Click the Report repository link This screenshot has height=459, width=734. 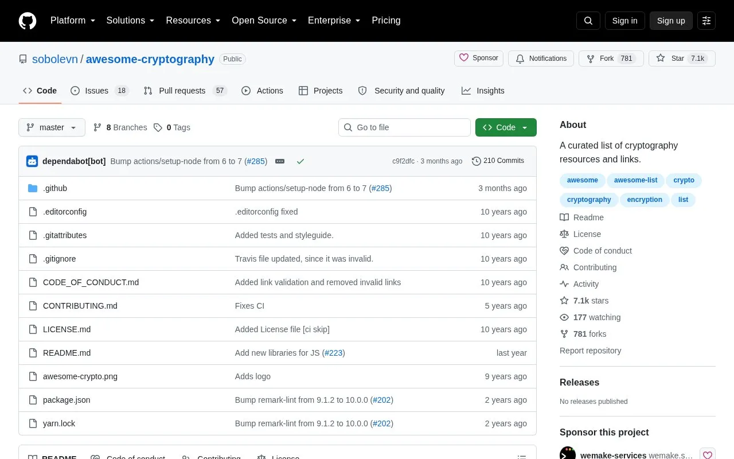coord(590,351)
